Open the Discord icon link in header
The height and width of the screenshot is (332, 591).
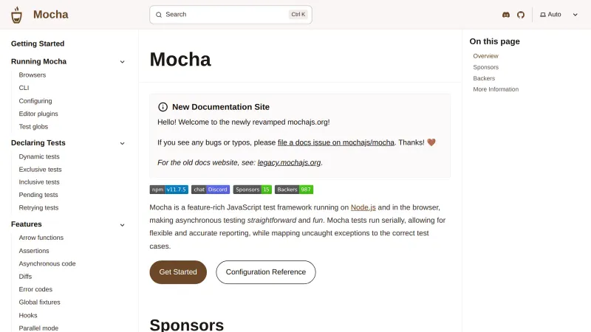click(506, 15)
